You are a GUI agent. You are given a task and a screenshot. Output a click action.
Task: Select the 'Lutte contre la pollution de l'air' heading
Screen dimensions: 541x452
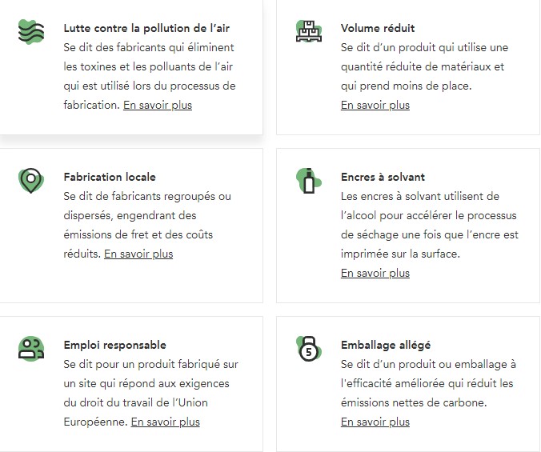coord(146,28)
